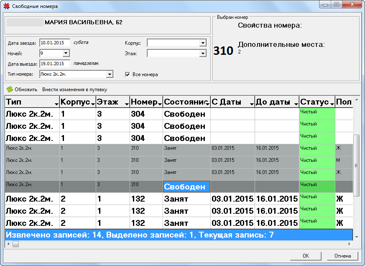Open filter arrow on Номер column header
This screenshot has width=365, height=266.
160,103
